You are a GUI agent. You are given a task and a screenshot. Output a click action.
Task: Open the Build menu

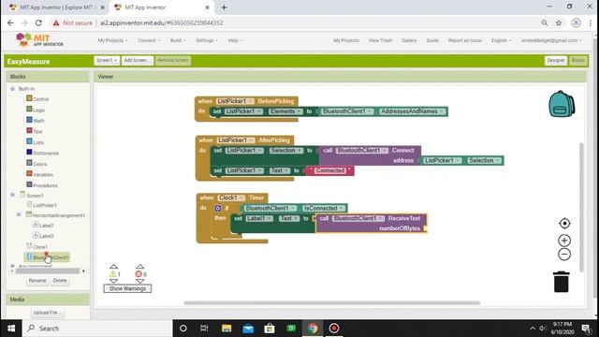pos(178,40)
